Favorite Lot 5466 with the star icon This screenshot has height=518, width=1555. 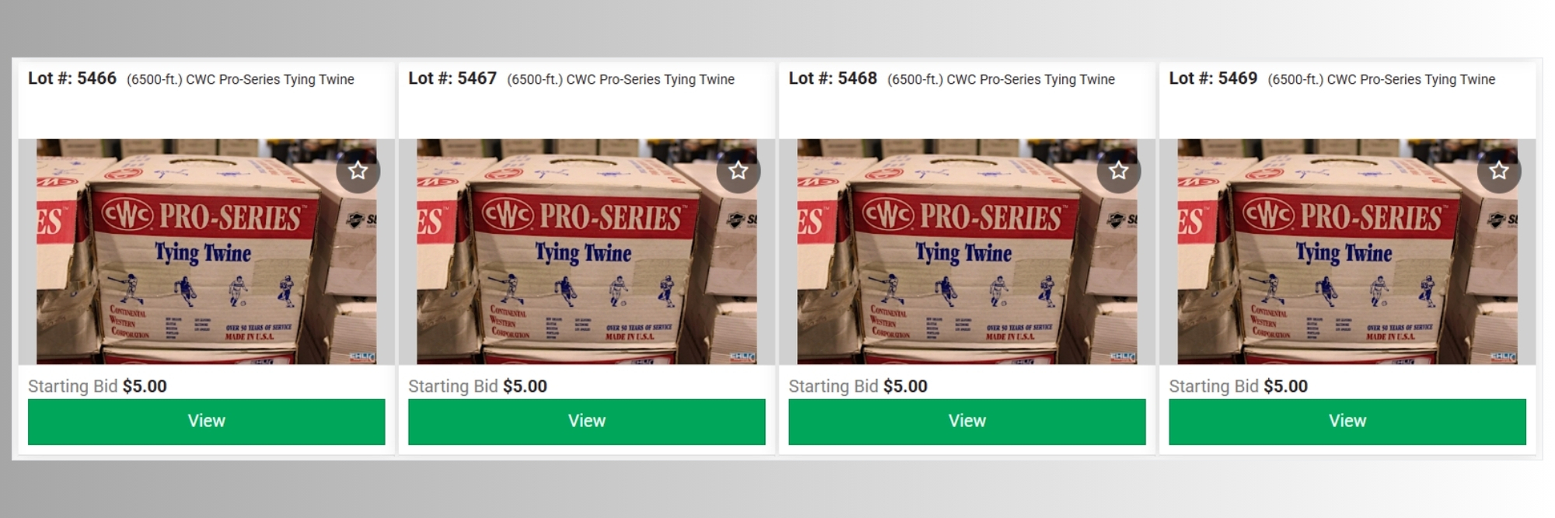click(x=358, y=171)
